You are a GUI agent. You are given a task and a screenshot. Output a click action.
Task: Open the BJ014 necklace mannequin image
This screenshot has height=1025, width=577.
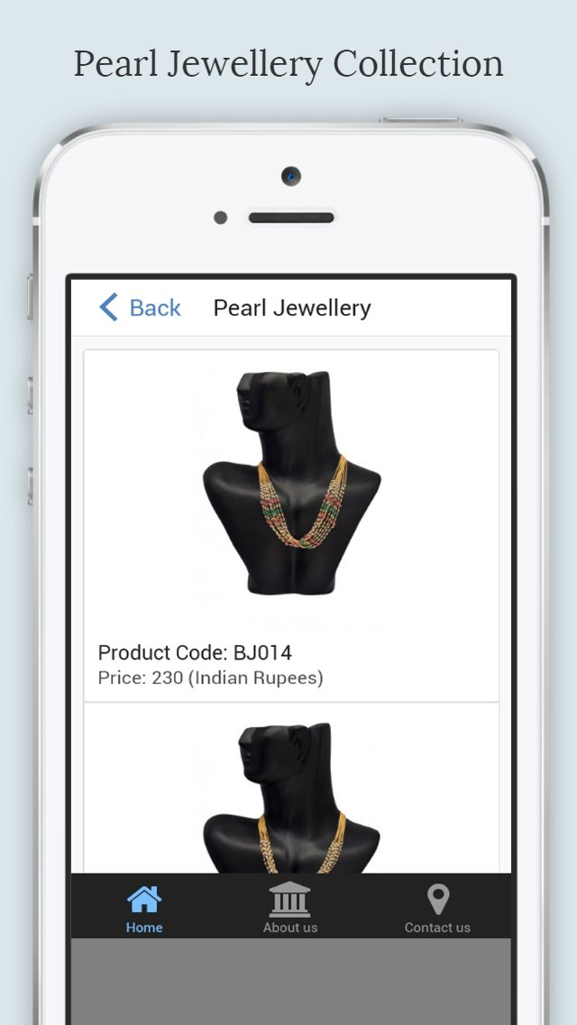[x=291, y=483]
